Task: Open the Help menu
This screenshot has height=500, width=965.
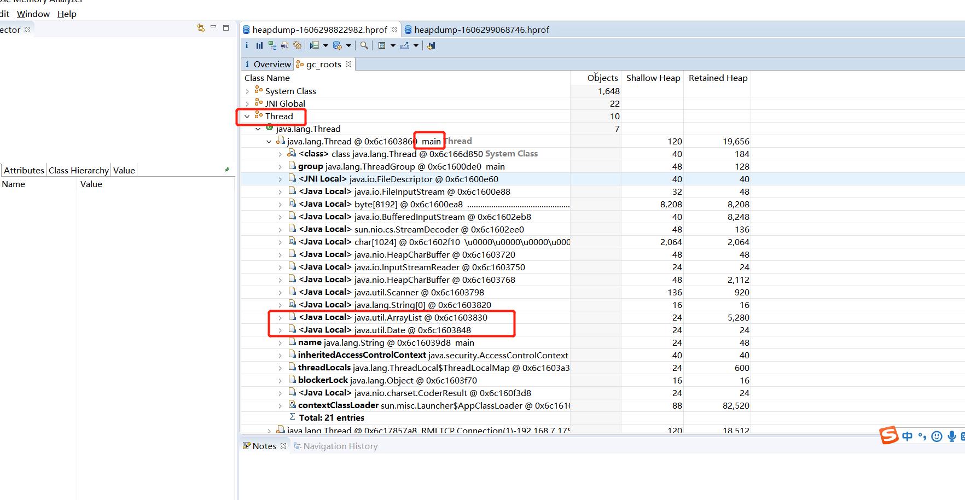Action: pos(67,14)
